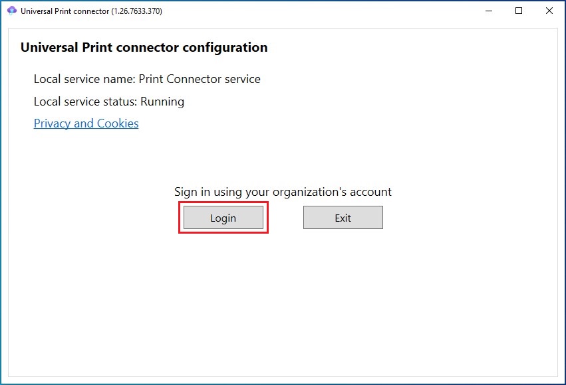
Task: Minimize the Universal Print connector window
Action: (x=488, y=11)
